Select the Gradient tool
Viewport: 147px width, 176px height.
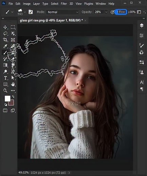pos(5,65)
